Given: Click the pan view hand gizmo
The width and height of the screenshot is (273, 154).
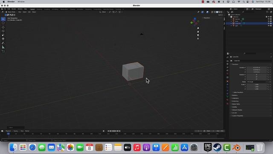Looking at the screenshot, I should tap(198, 32).
